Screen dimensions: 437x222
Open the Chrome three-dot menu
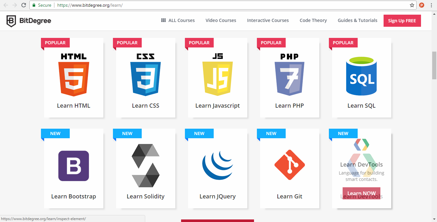click(x=432, y=5)
